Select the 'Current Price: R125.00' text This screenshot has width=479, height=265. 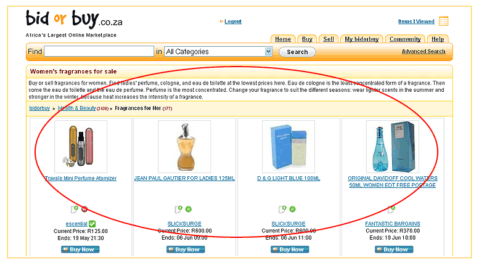81,231
